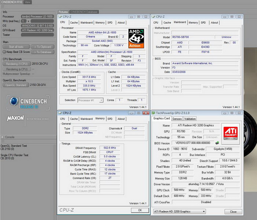The image size is (257, 220).
Task: Click the To Database button
Action: click(43, 52)
